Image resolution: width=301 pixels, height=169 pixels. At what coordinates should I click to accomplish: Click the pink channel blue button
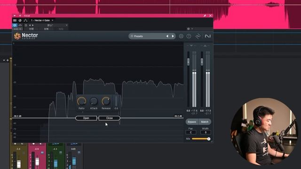point(42,153)
